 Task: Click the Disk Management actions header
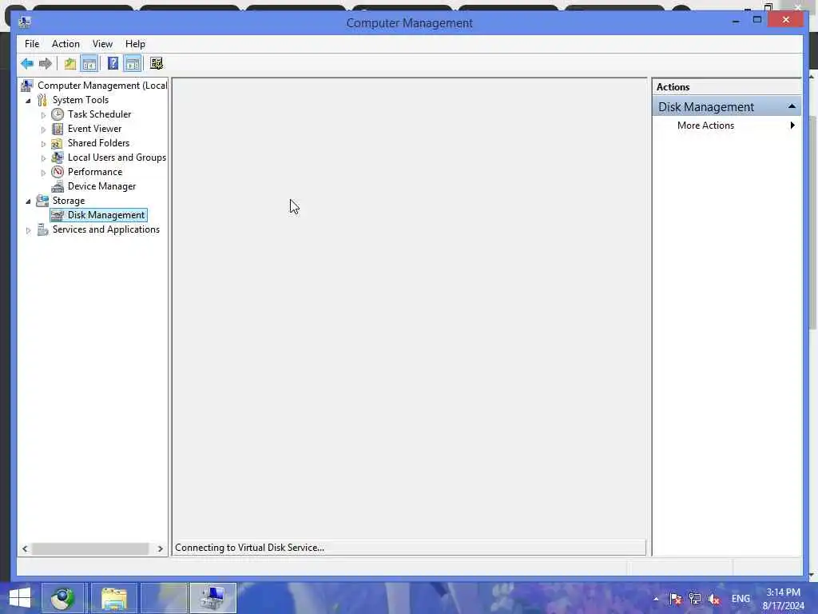coord(726,106)
